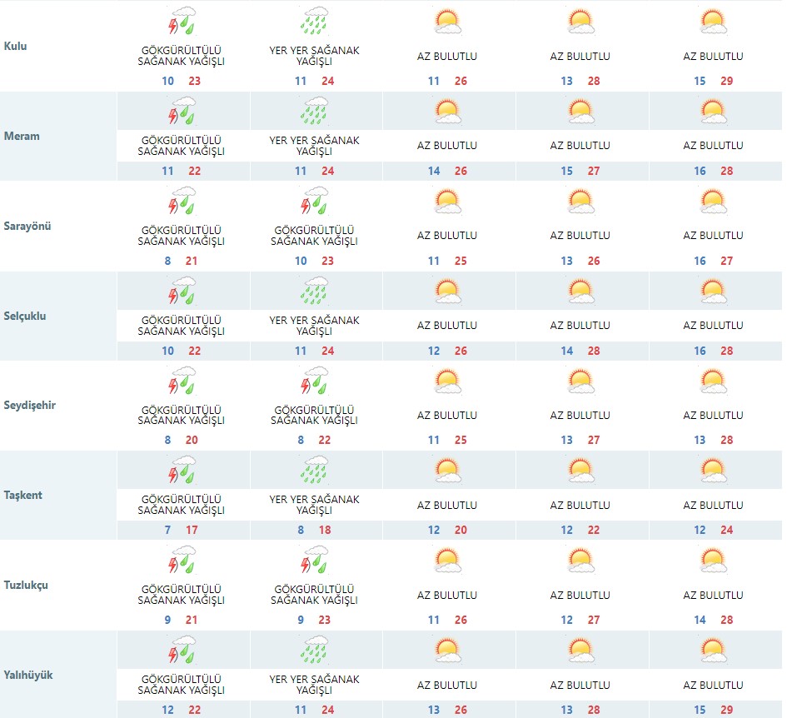Click Kulu's thunderstorm shower weather icon
This screenshot has height=718, width=787.
click(182, 21)
